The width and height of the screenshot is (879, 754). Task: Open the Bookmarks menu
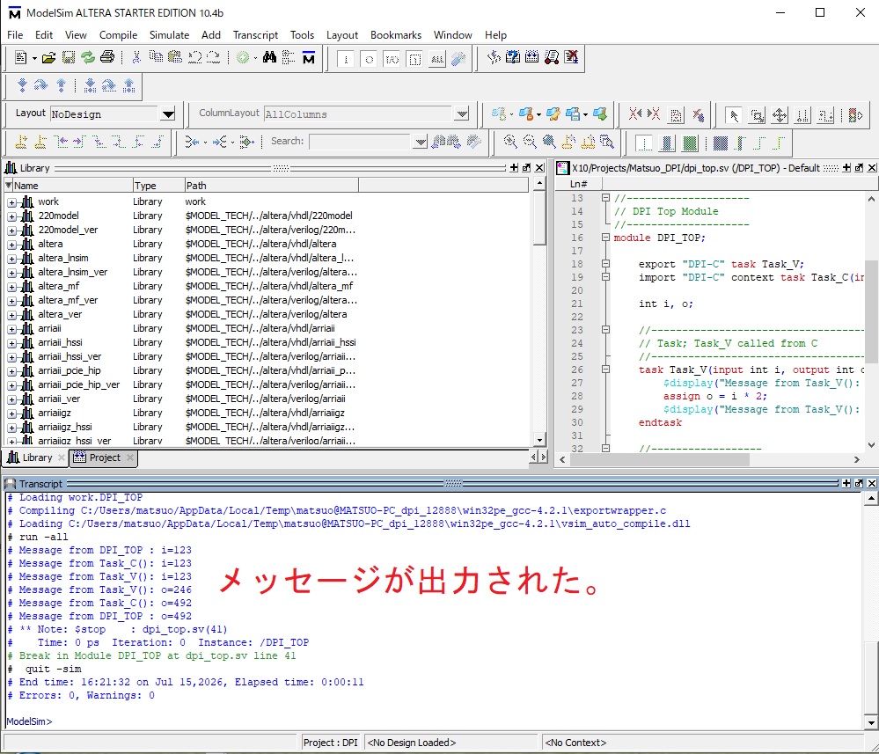pos(396,35)
